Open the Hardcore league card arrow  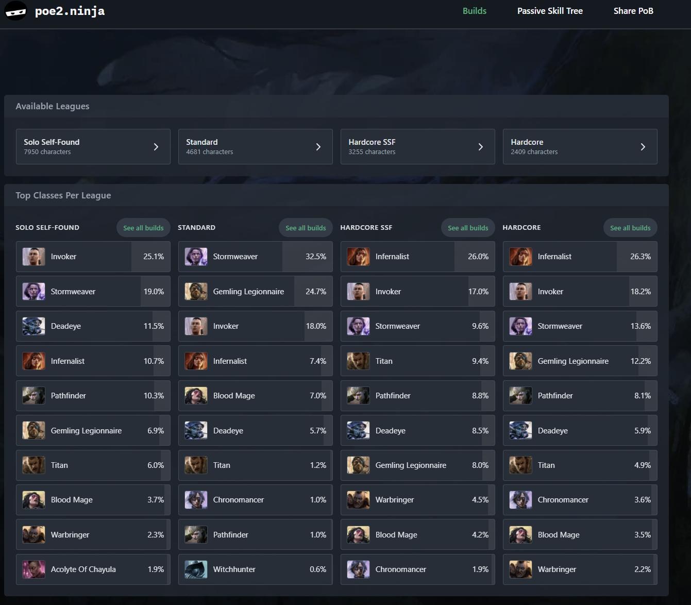[643, 147]
